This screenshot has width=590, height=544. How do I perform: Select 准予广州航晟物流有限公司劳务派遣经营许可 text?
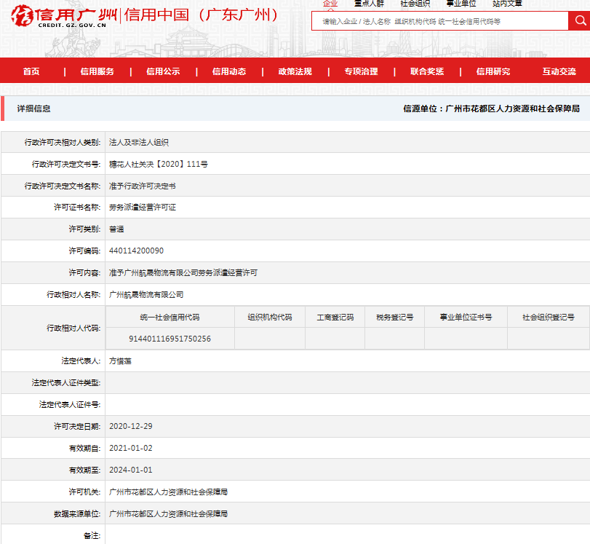pos(183,273)
